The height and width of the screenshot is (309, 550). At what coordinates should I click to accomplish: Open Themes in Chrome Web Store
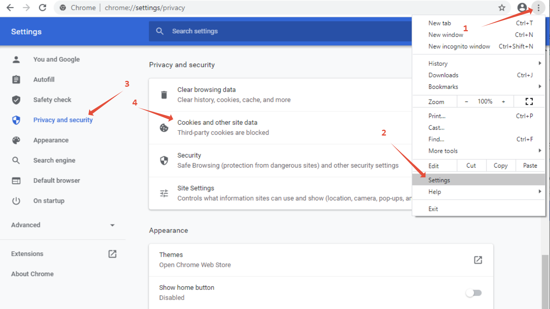(x=321, y=260)
